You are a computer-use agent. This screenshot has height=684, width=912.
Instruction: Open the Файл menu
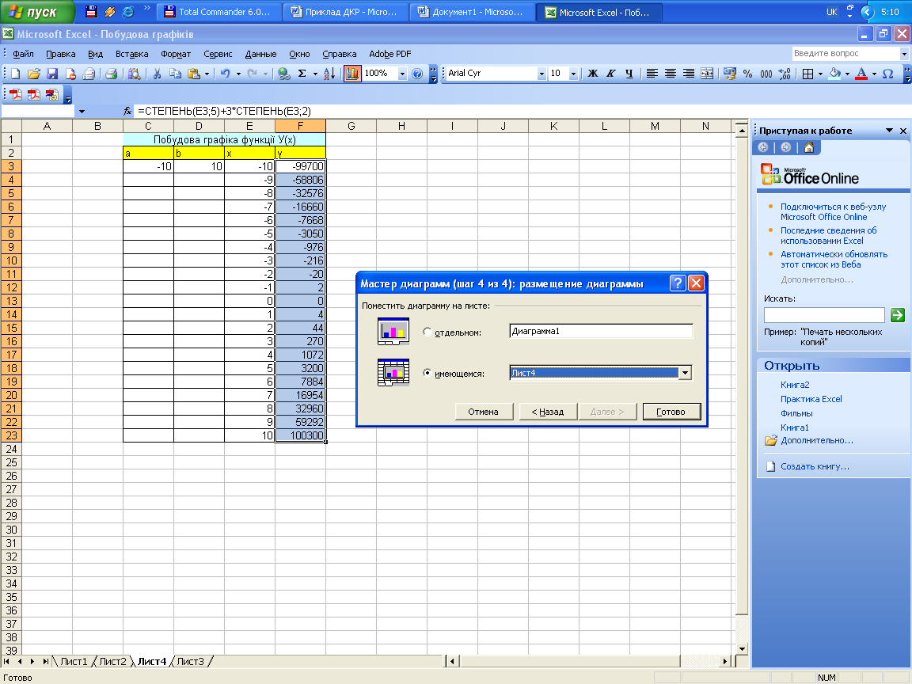(23, 54)
